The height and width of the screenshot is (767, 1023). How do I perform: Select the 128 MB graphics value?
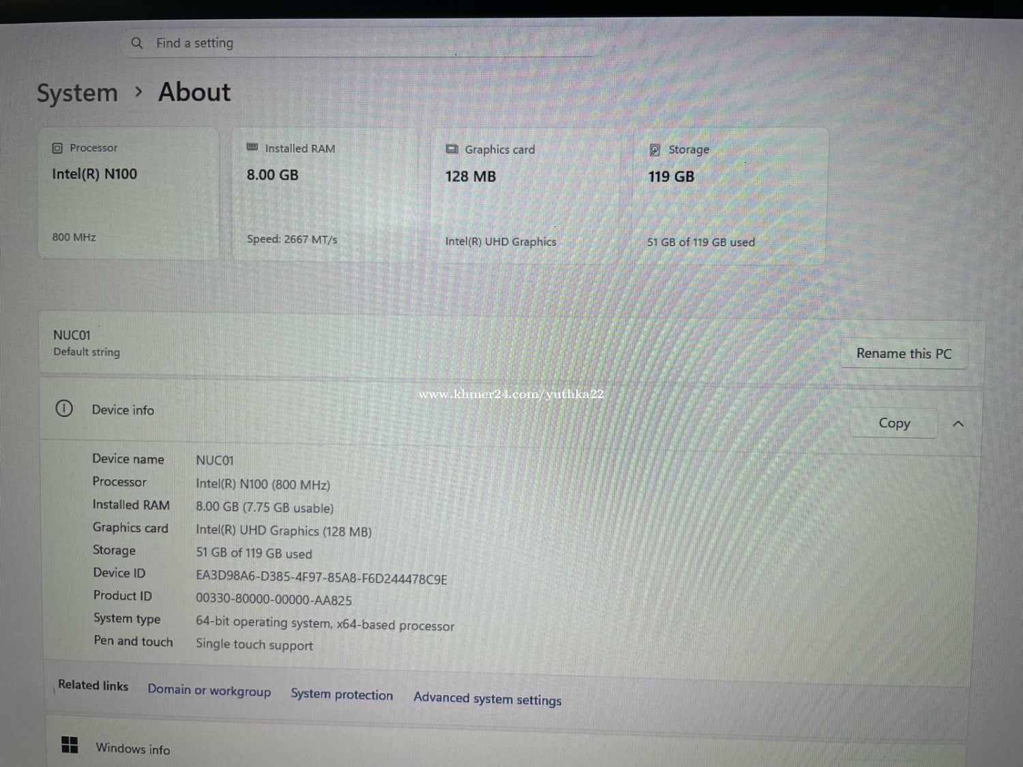471,177
